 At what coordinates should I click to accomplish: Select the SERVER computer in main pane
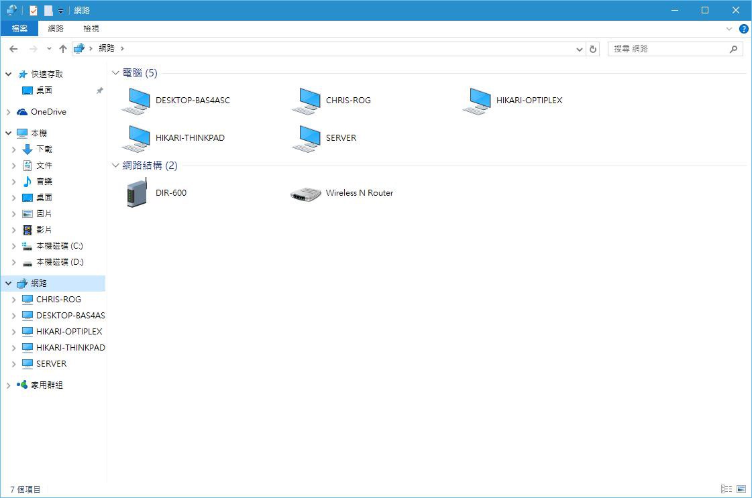click(x=307, y=138)
